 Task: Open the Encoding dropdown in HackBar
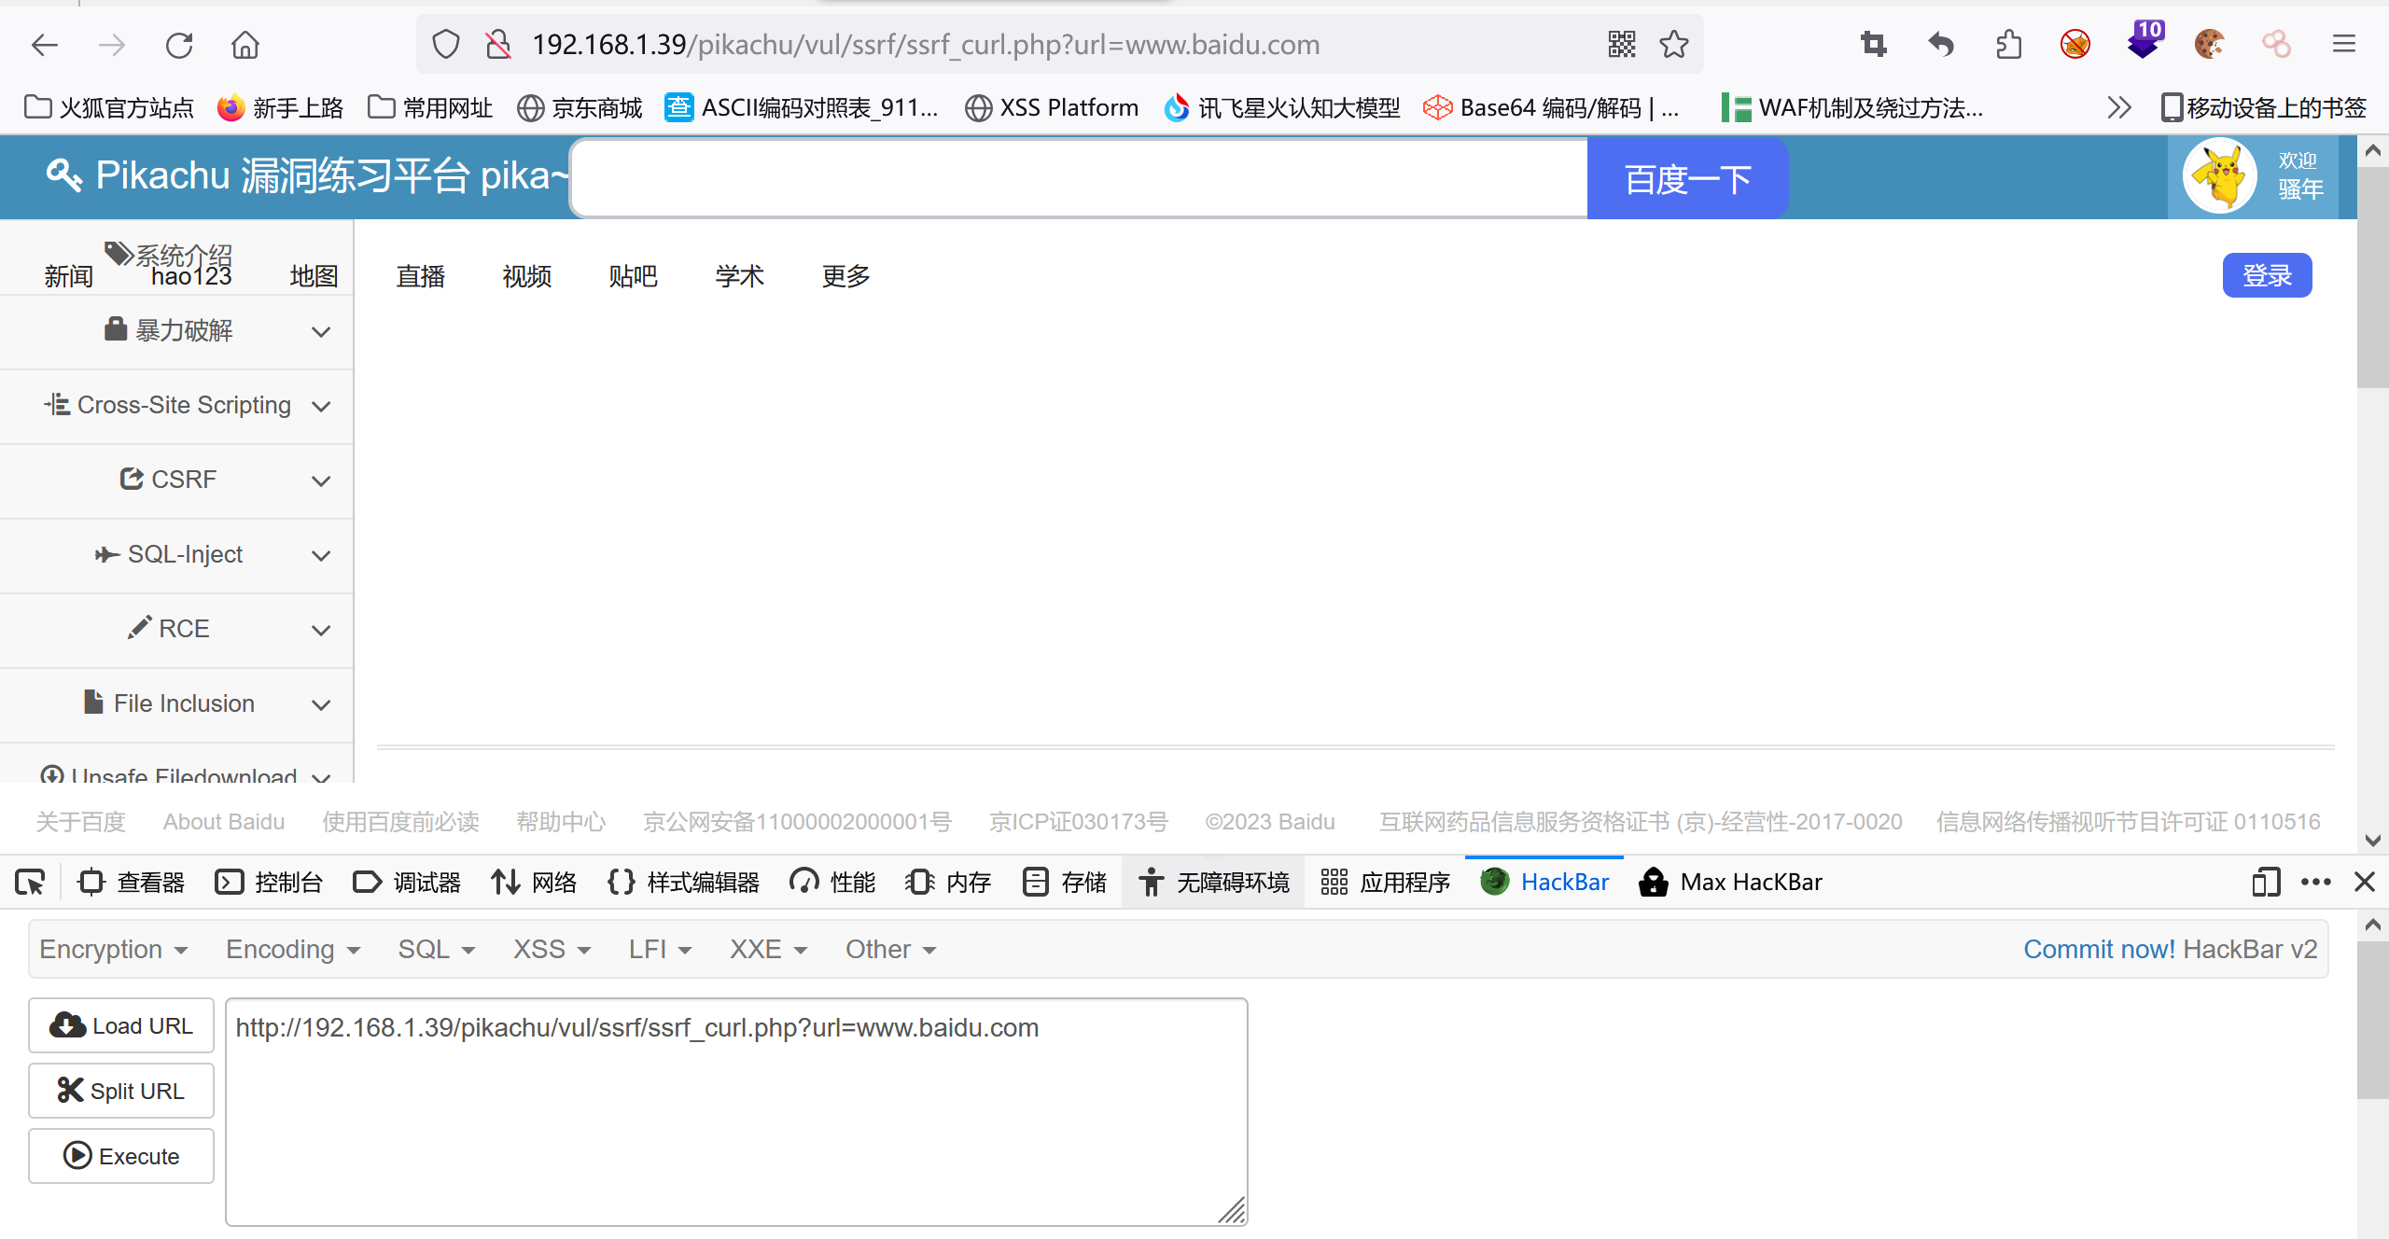click(x=292, y=949)
